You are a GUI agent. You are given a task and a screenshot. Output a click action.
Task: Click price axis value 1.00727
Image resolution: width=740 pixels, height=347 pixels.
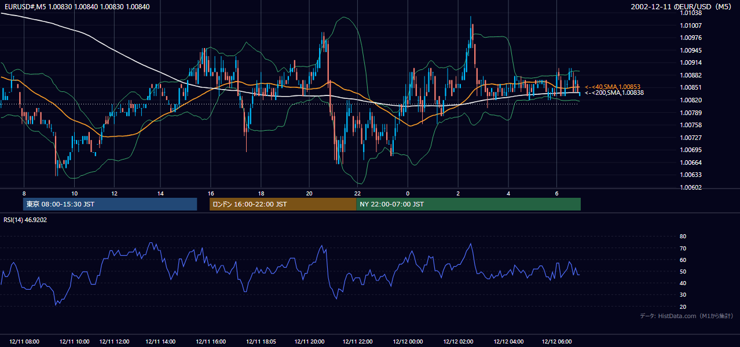(x=691, y=138)
